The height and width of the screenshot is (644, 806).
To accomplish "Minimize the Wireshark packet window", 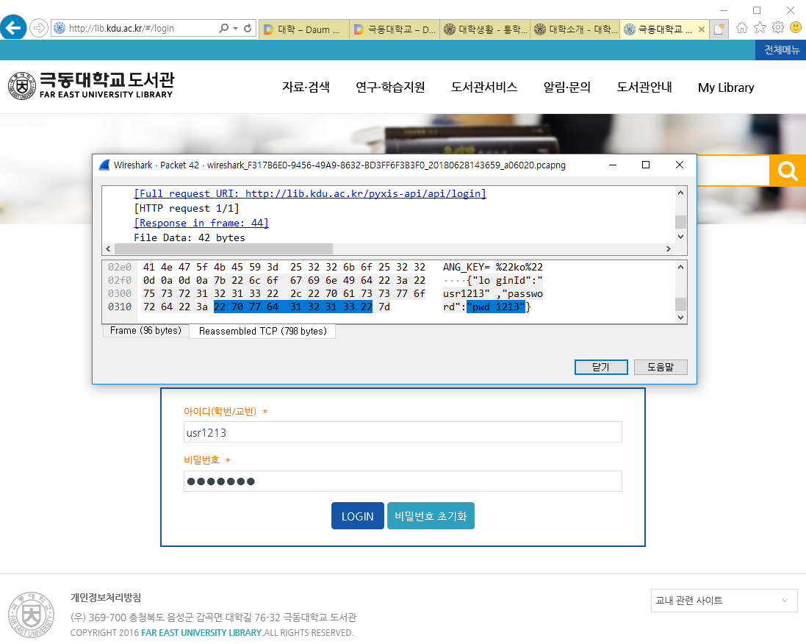I will tap(613, 165).
